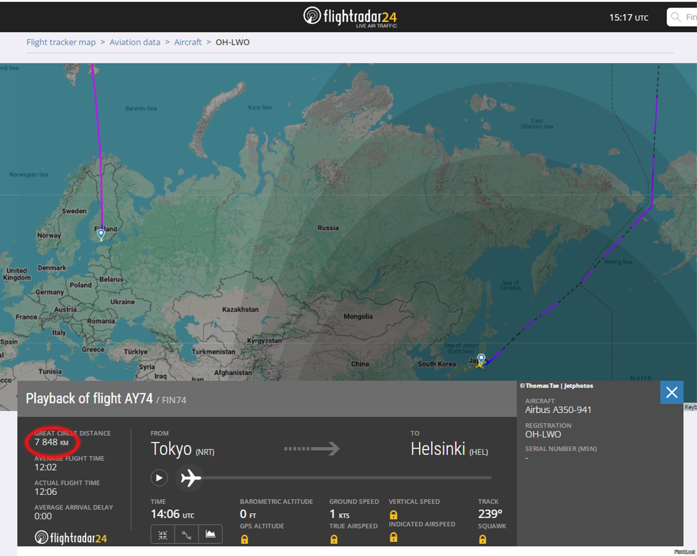Click the Flightradar24 logo in the header

350,17
